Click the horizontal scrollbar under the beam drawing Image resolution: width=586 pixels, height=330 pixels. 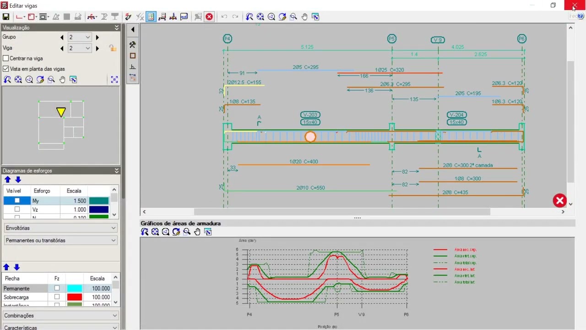[342, 212]
